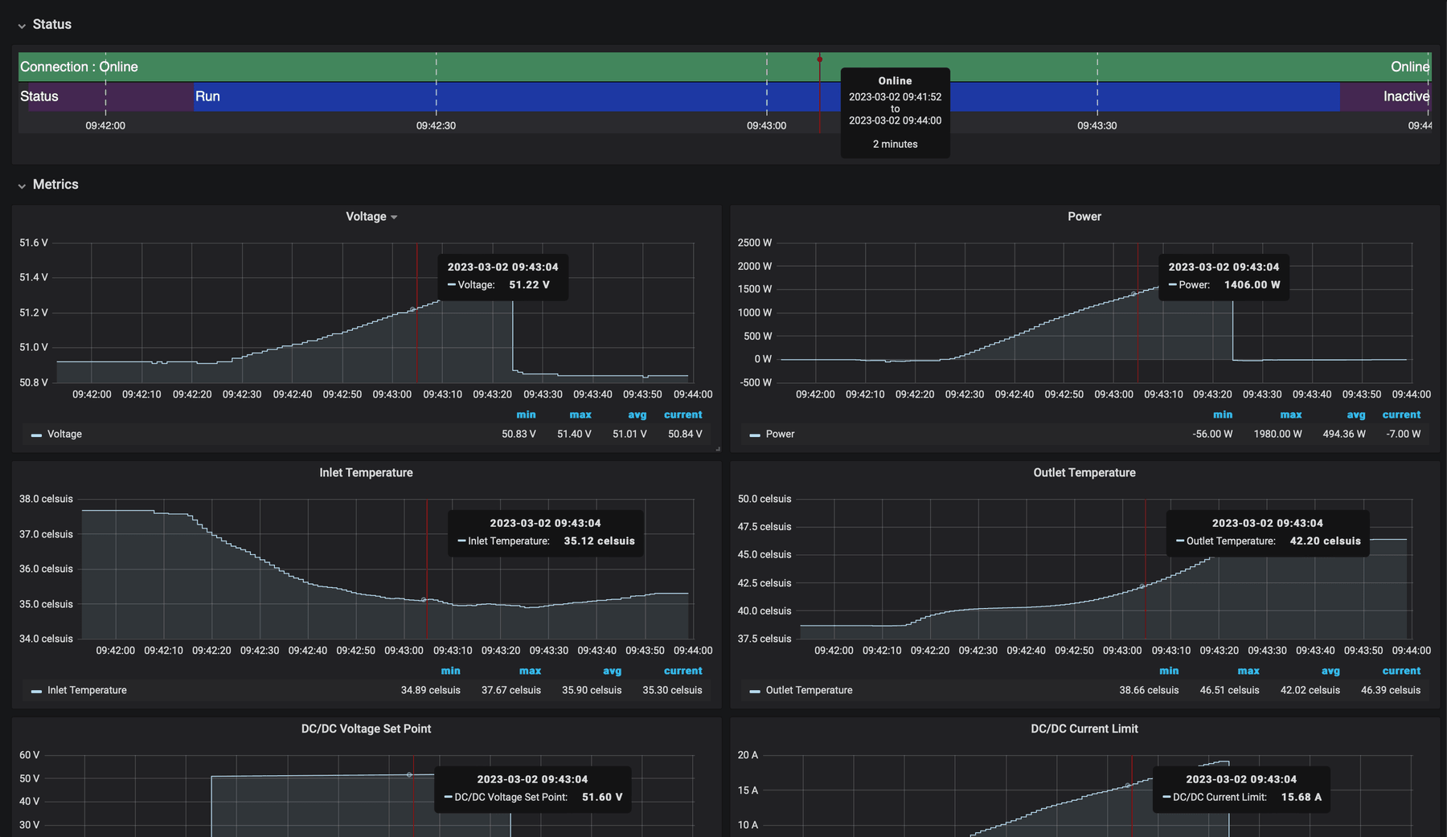This screenshot has width=1447, height=837.
Task: Click the current value 50.84 V
Action: tap(683, 434)
